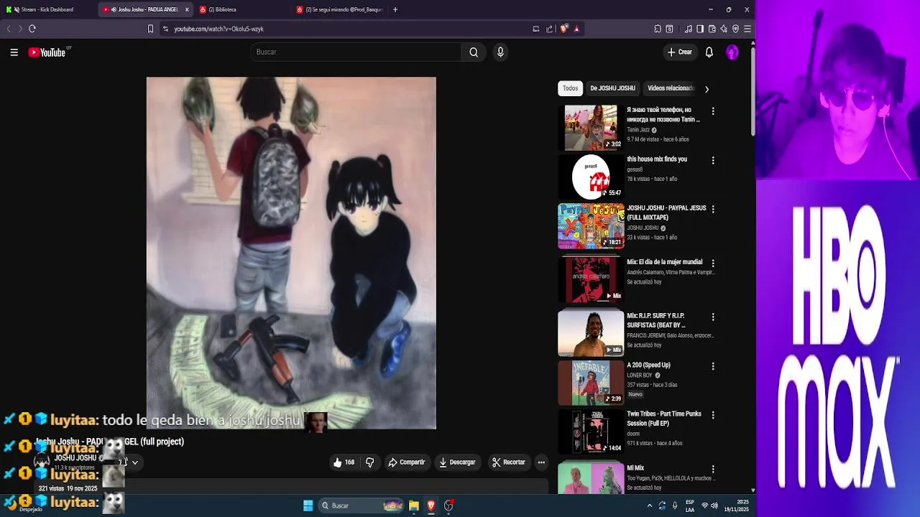This screenshot has height=517, width=920.
Task: Open Brave from the taskbar
Action: pos(431,506)
